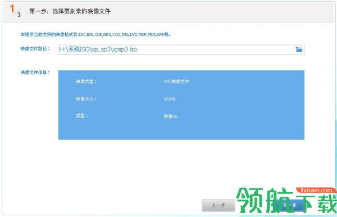This screenshot has height=217, width=337.
Task: Click the step one header title text
Action: 70,11
